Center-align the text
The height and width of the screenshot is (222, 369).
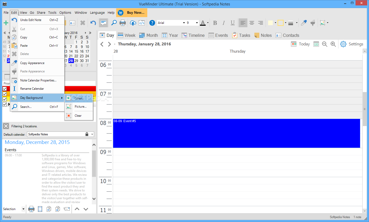[252, 23]
